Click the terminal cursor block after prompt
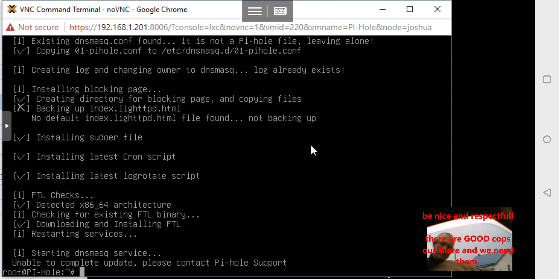The image size is (559, 279). point(82,272)
